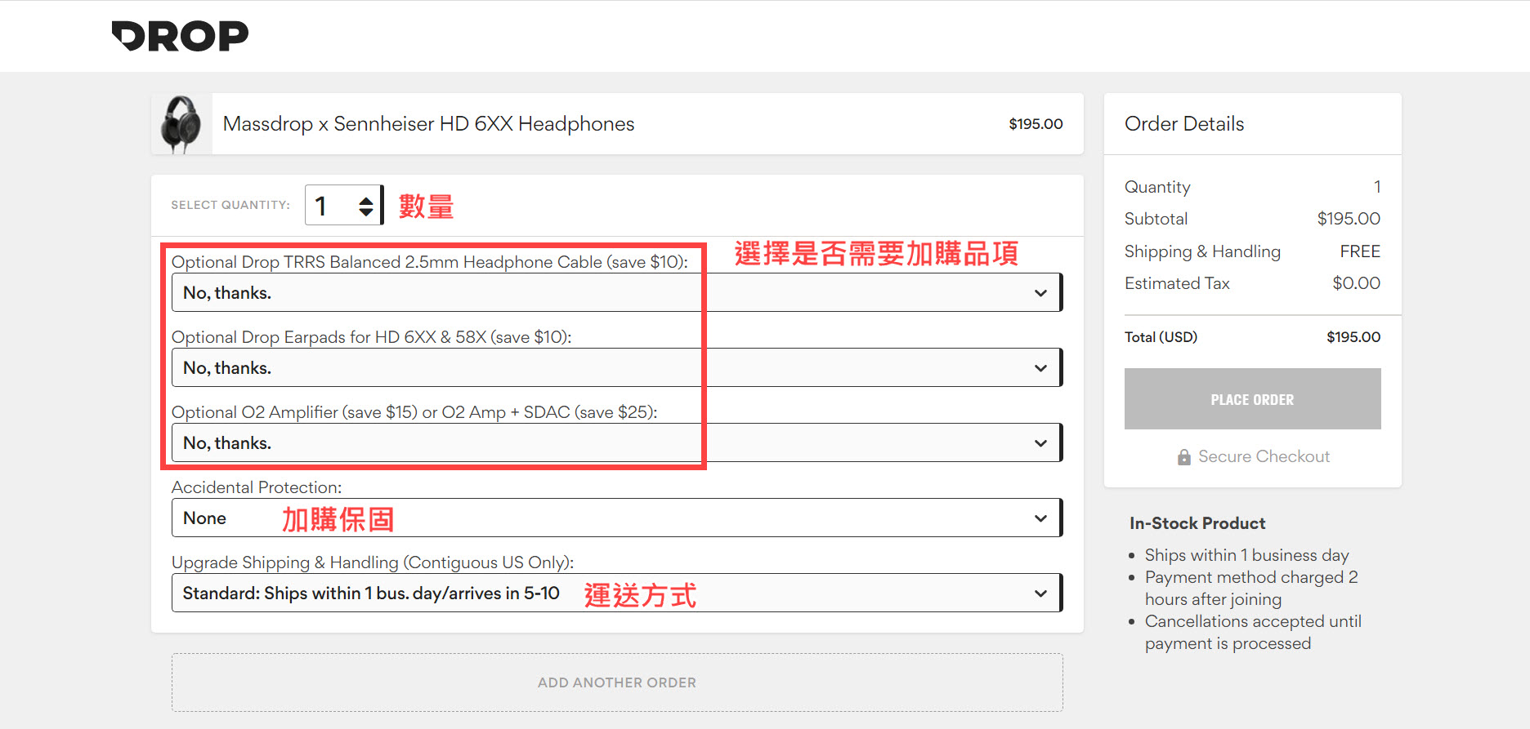Click the quantity up/down stepper arrows
The height and width of the screenshot is (729, 1530).
(366, 206)
